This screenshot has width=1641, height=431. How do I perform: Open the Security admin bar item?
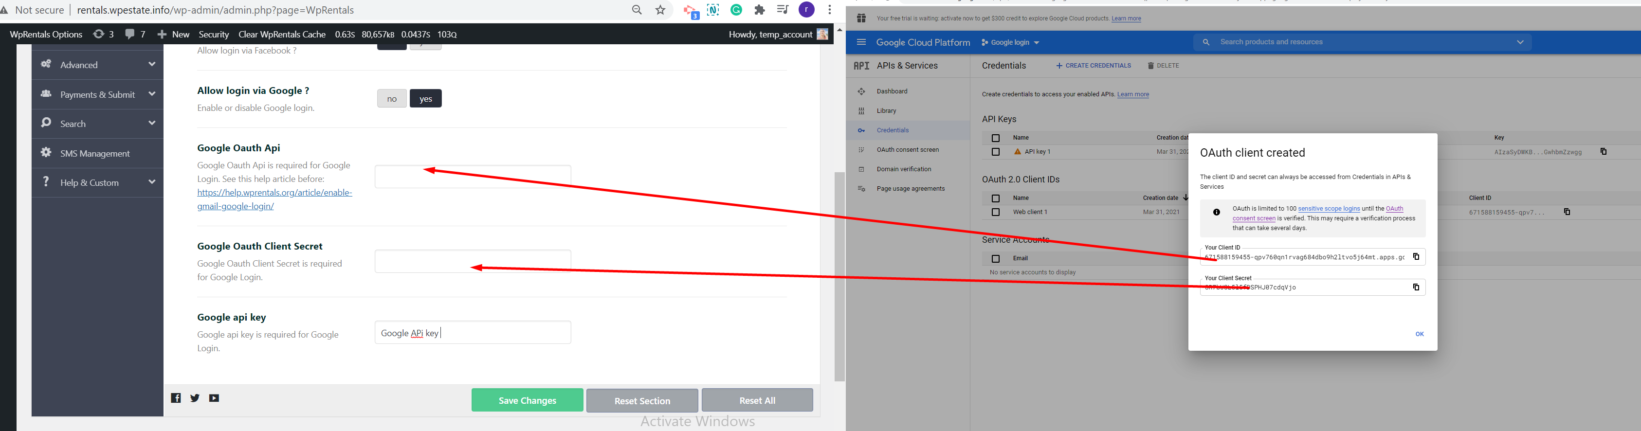click(214, 35)
